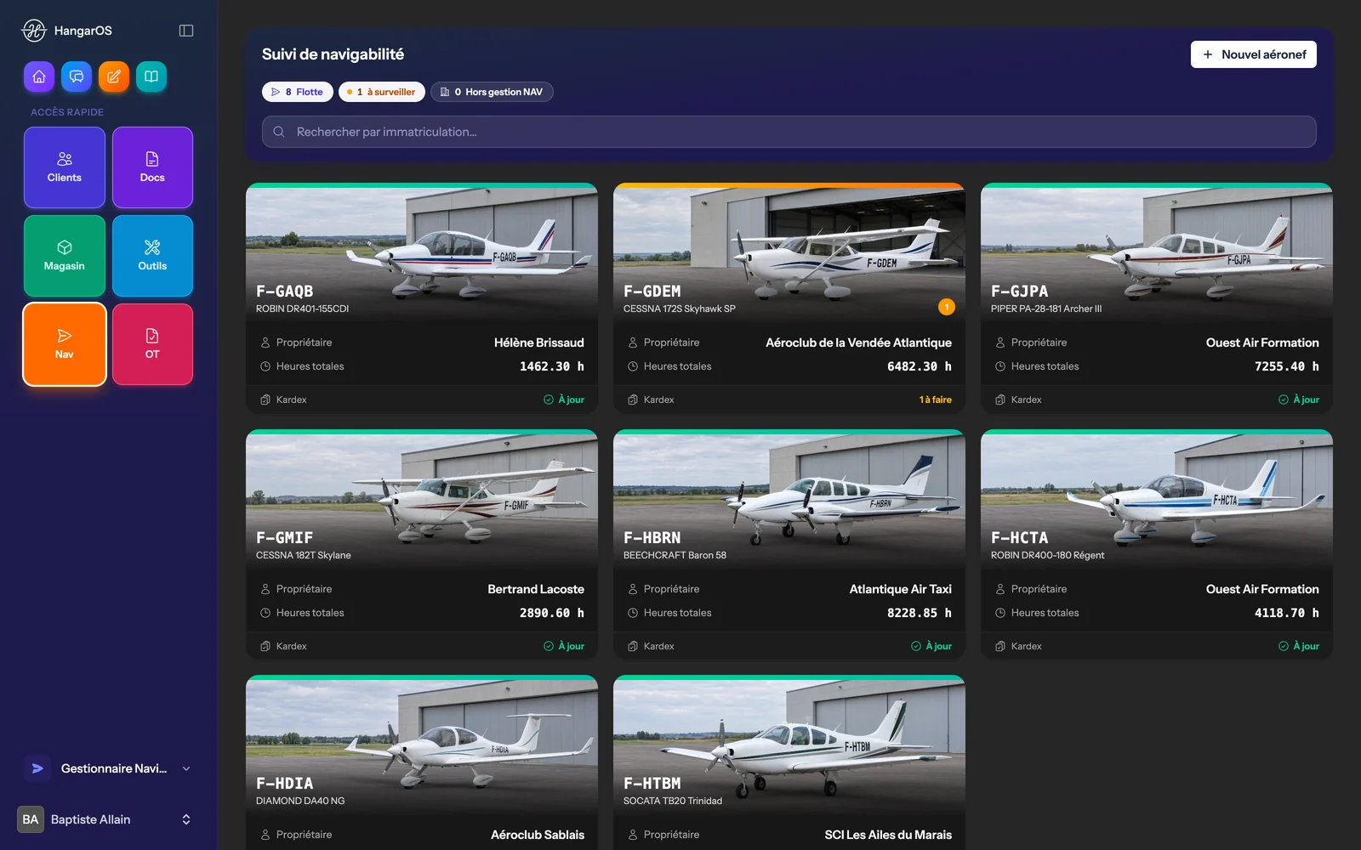The image size is (1361, 850).
Task: Open the F-HTBM aircraft photo card
Action: click(789, 745)
